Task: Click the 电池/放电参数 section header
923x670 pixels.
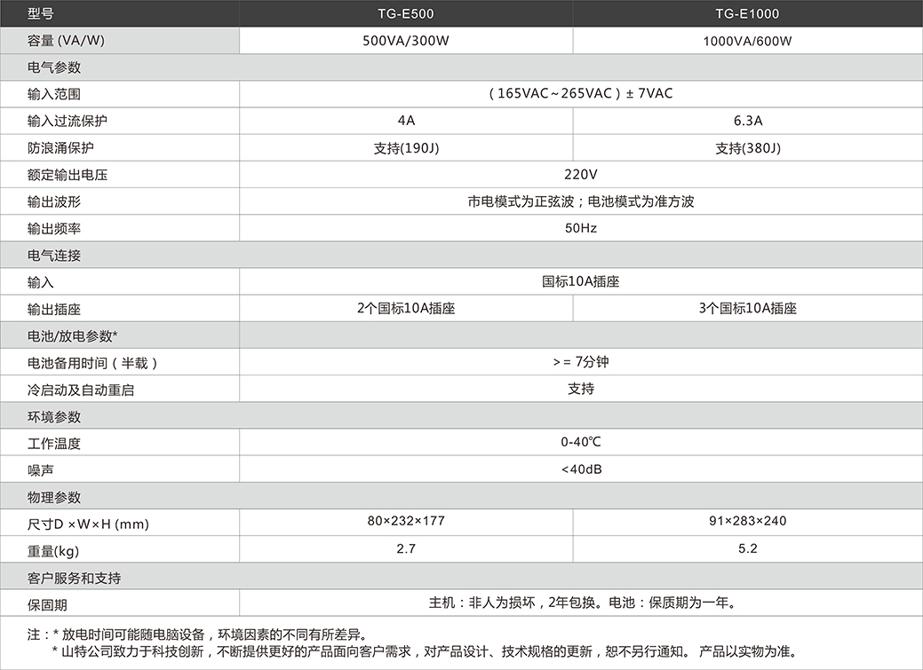Action: tap(53, 335)
